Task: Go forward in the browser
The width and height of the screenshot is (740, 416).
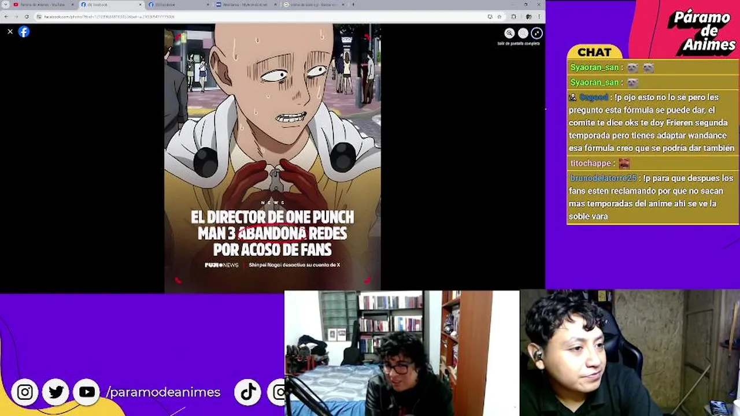Action: click(x=16, y=17)
